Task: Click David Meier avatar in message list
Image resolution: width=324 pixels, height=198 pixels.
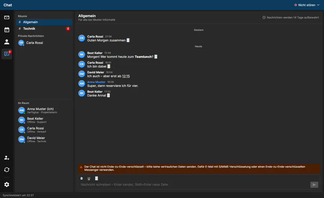Action: (x=81, y=74)
